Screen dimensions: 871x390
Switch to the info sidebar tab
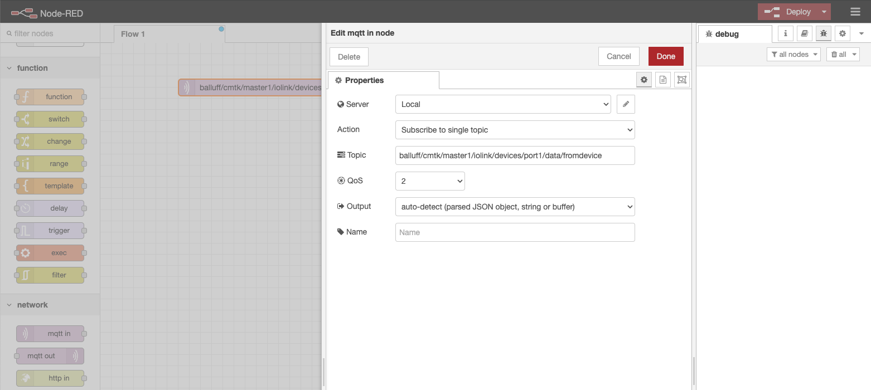(785, 33)
